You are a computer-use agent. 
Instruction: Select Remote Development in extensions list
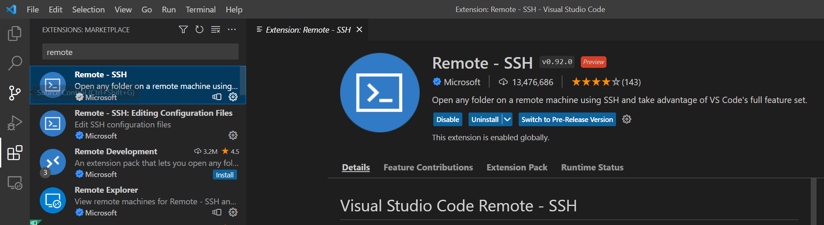[138, 162]
